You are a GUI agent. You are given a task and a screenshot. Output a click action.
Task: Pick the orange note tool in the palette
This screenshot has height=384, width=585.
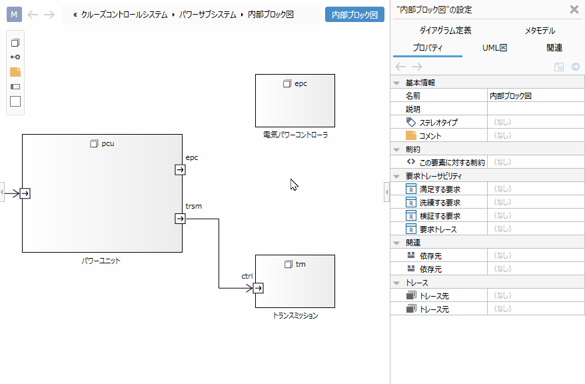point(15,72)
